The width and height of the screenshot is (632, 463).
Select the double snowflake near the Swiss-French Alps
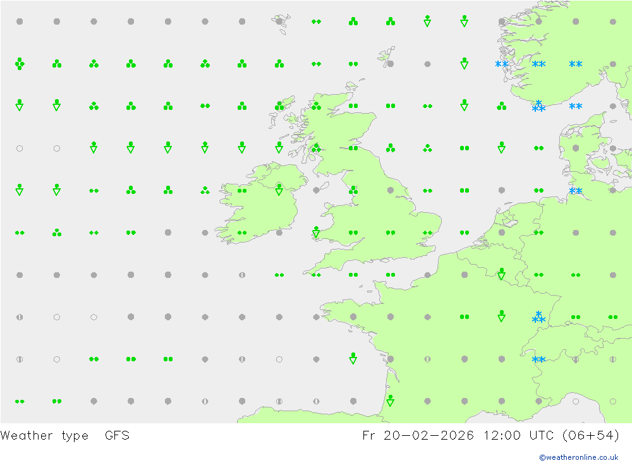tap(538, 359)
